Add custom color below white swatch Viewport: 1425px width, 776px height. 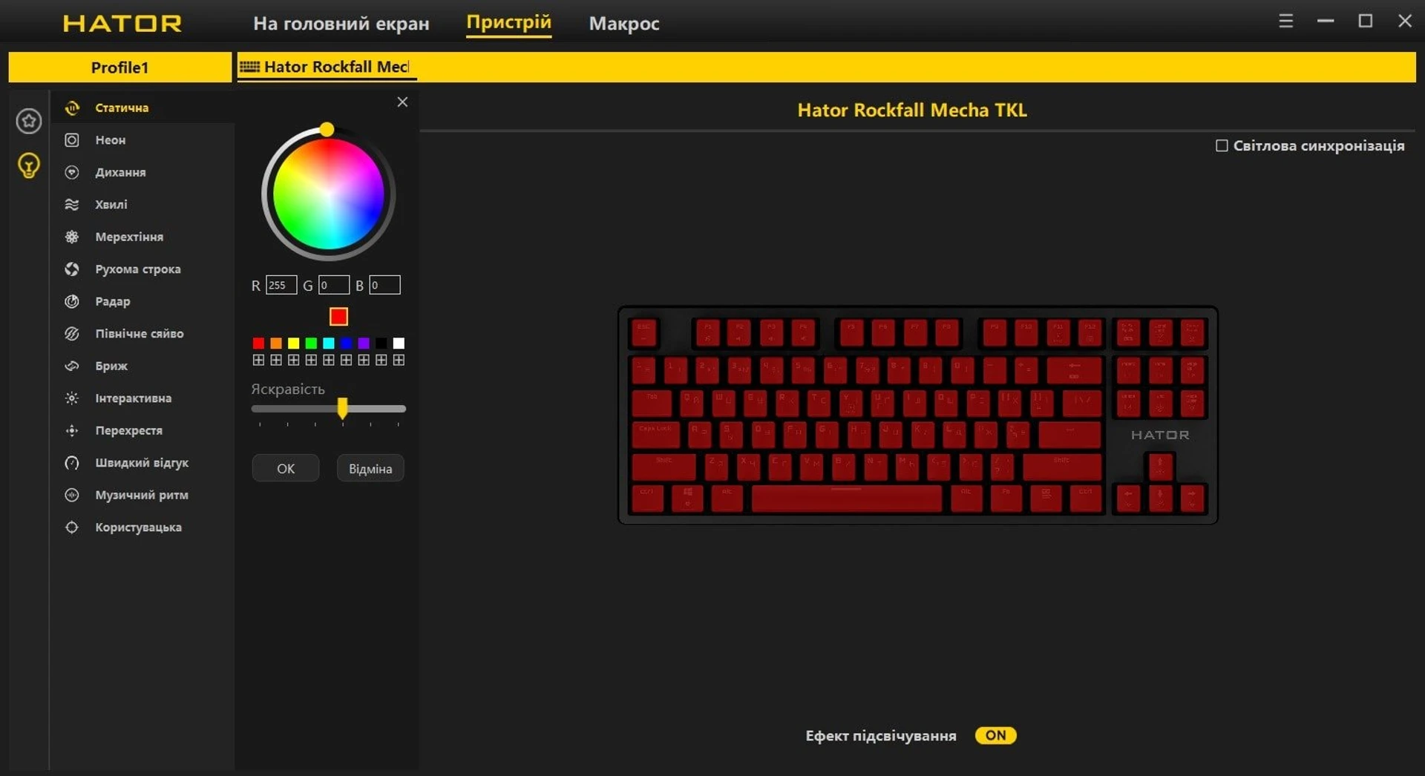(x=399, y=360)
